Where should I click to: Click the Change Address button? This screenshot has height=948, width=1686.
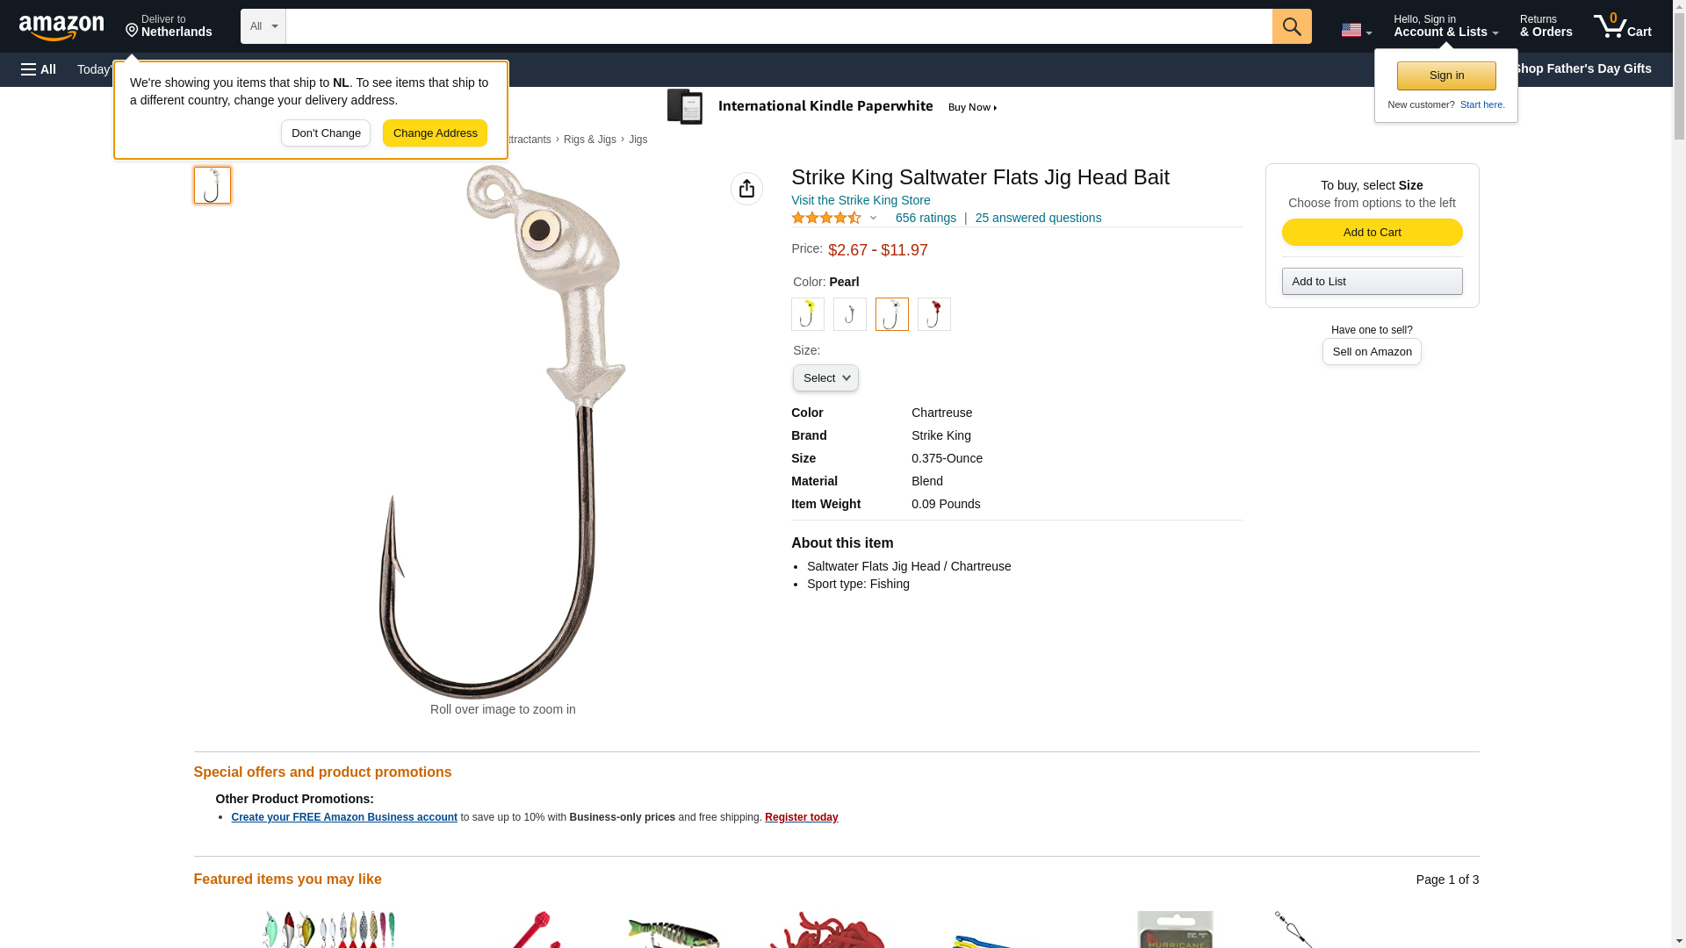pyautogui.click(x=435, y=133)
